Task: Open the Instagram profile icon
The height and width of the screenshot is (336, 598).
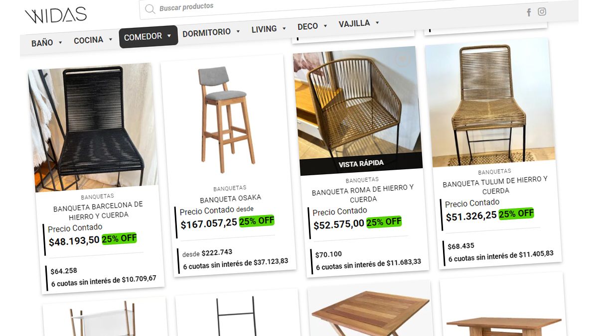Action: 542,11
